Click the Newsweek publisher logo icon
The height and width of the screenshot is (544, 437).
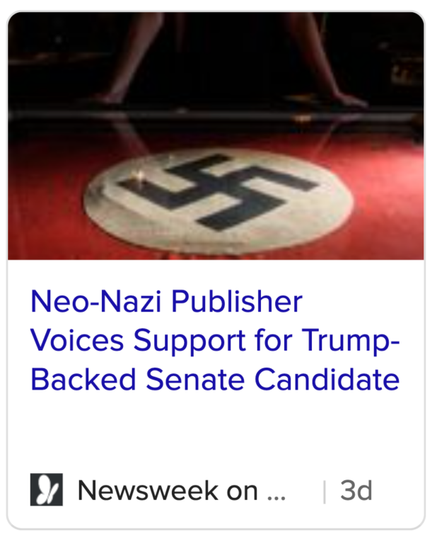47,489
